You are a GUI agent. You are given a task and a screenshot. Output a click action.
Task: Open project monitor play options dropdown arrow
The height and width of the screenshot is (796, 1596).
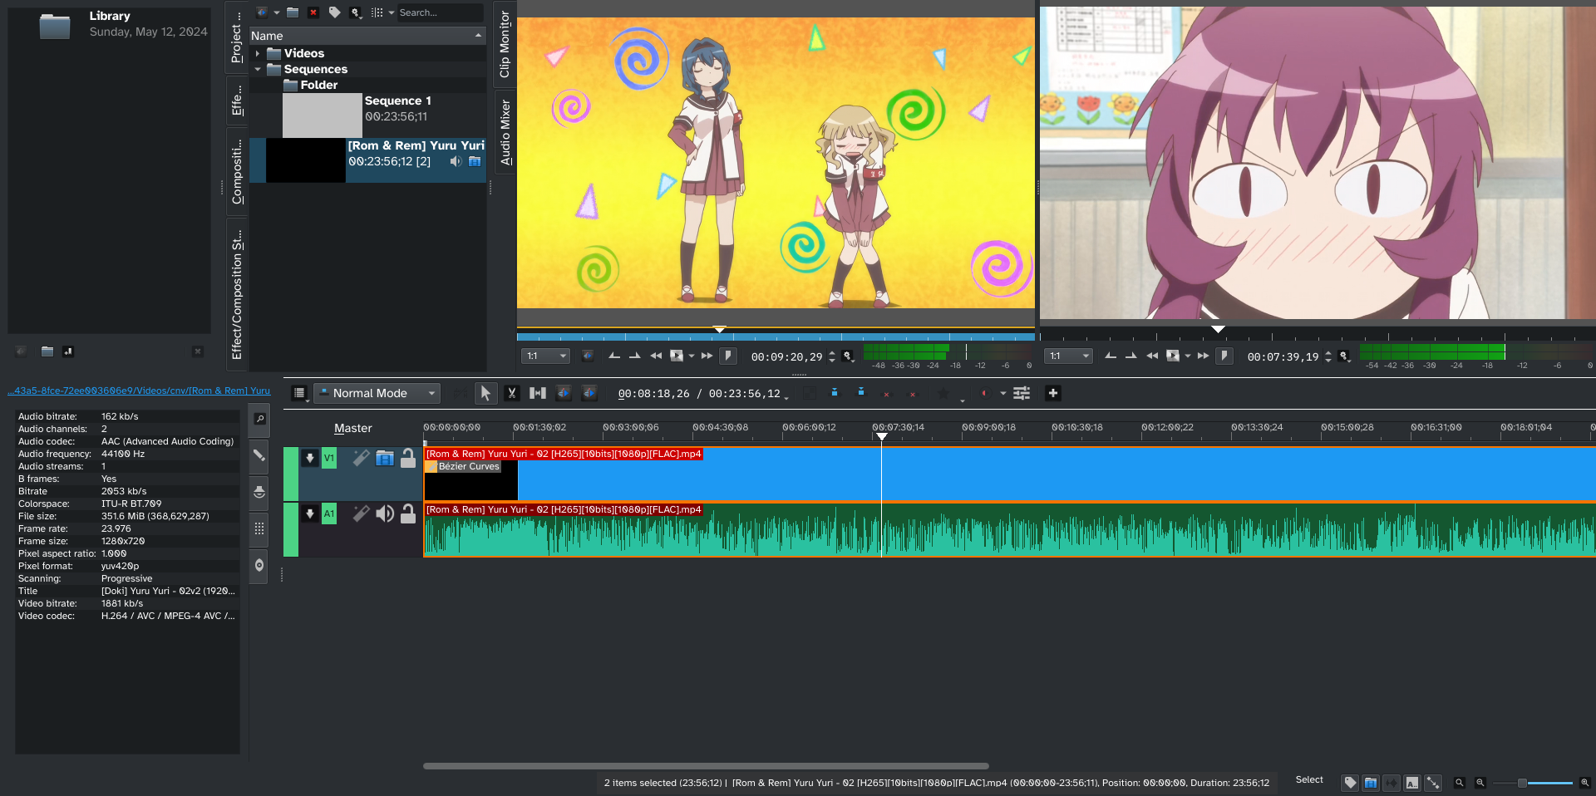click(x=1188, y=356)
